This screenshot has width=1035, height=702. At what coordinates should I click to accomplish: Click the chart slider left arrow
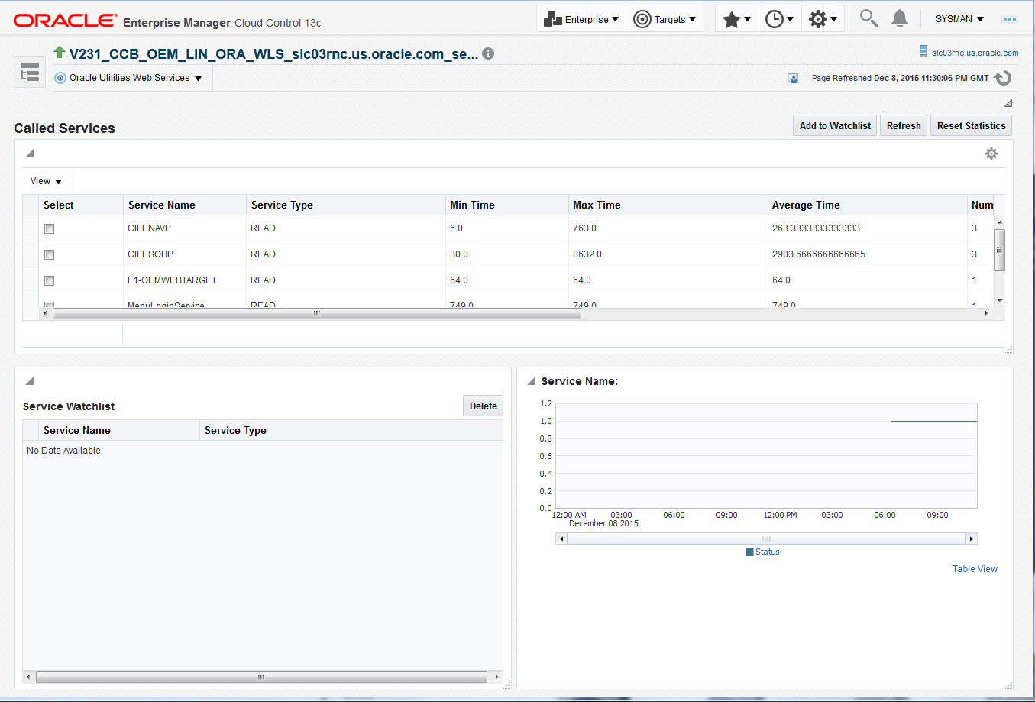(561, 539)
